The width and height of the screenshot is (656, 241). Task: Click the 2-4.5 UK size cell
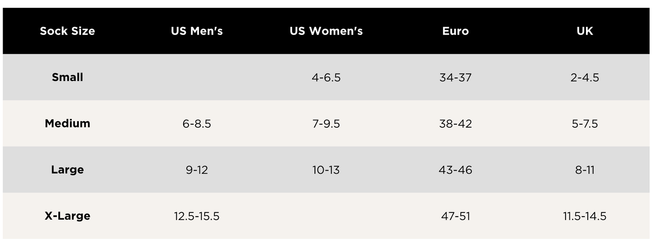coord(585,78)
